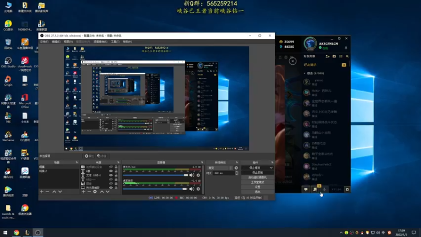Search friends with the magnifier icon
Viewport: 421px width, 237px height.
(x=347, y=56)
